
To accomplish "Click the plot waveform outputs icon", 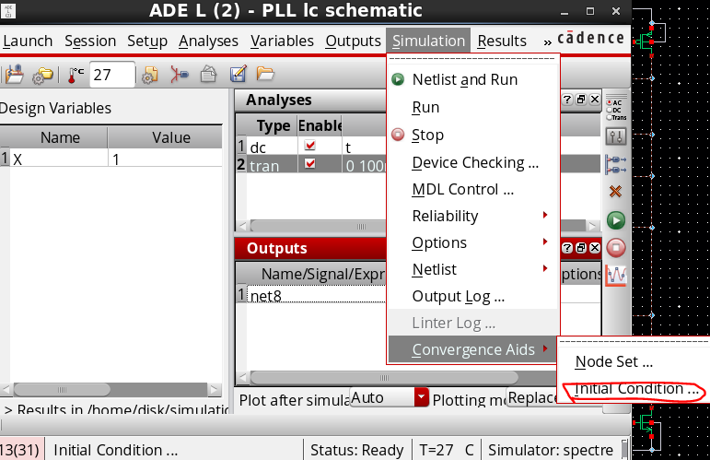I will [616, 275].
